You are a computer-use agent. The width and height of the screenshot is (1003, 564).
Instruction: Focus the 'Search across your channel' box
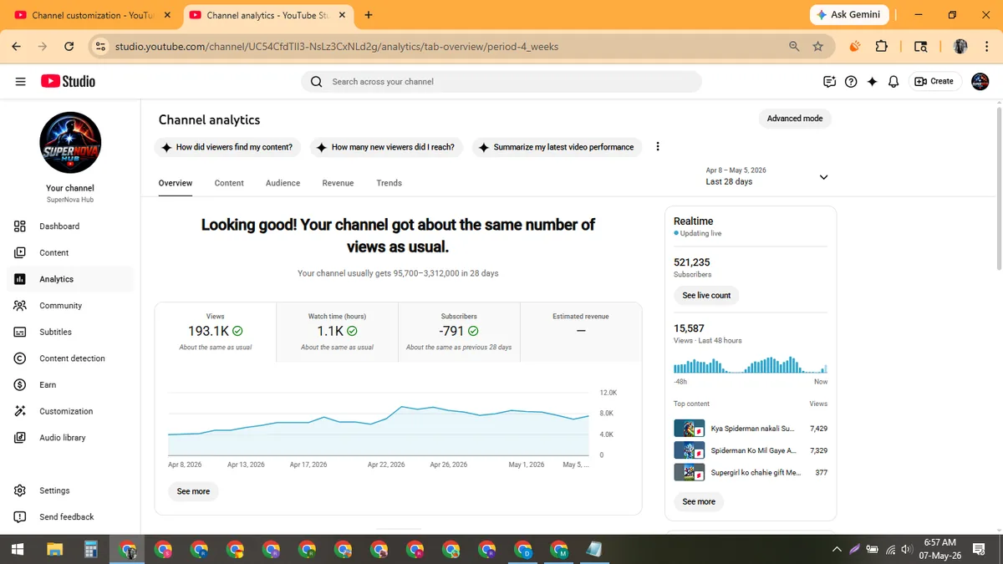click(501, 81)
